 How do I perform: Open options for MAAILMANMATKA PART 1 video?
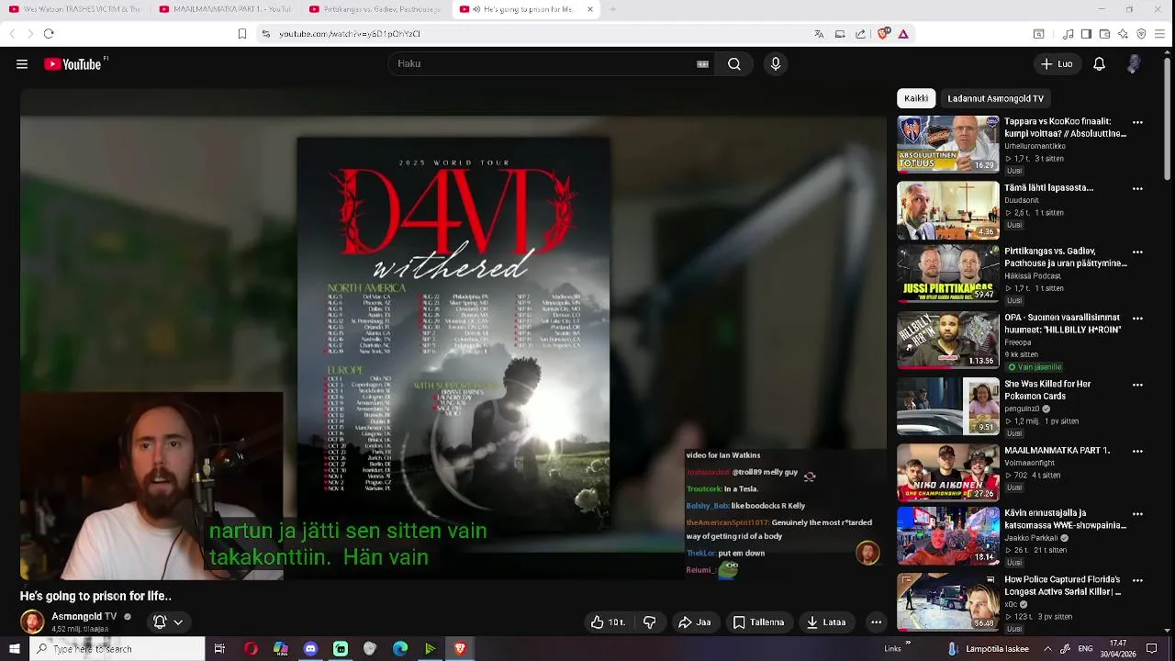pos(1137,452)
